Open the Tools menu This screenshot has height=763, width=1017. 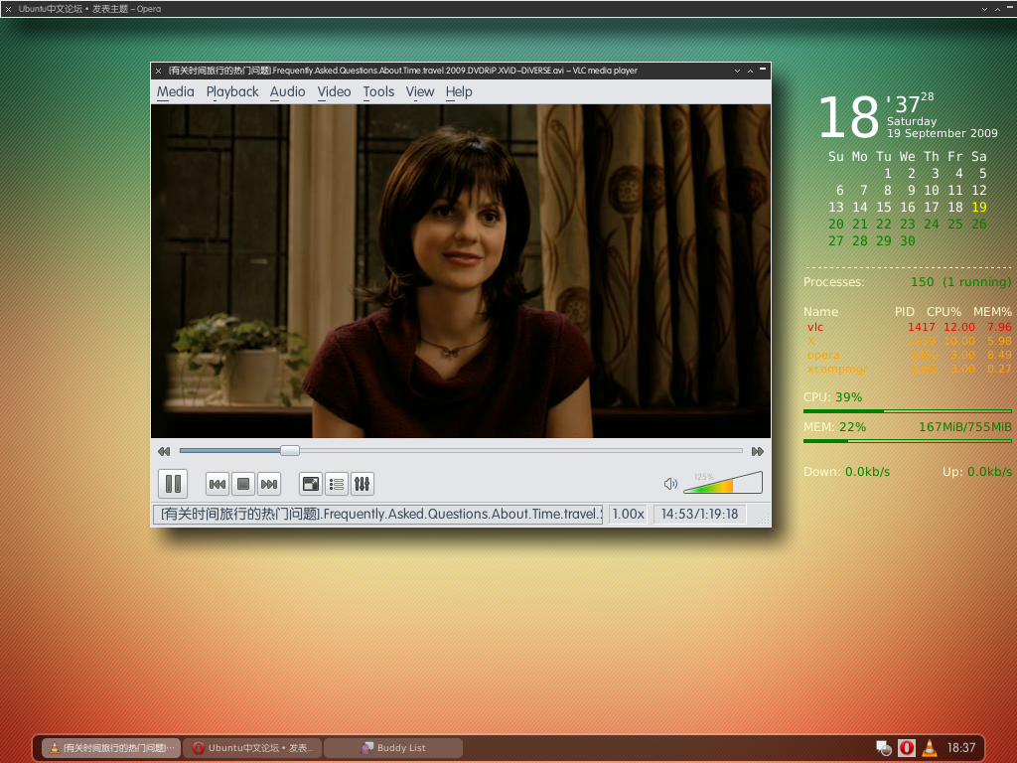pyautogui.click(x=378, y=92)
